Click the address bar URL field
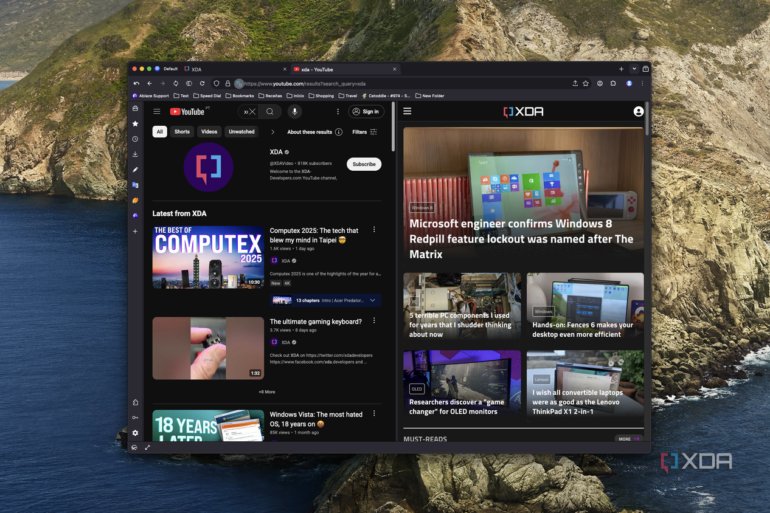 pos(401,83)
